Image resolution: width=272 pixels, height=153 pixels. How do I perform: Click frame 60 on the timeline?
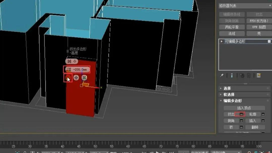tap(128, 146)
